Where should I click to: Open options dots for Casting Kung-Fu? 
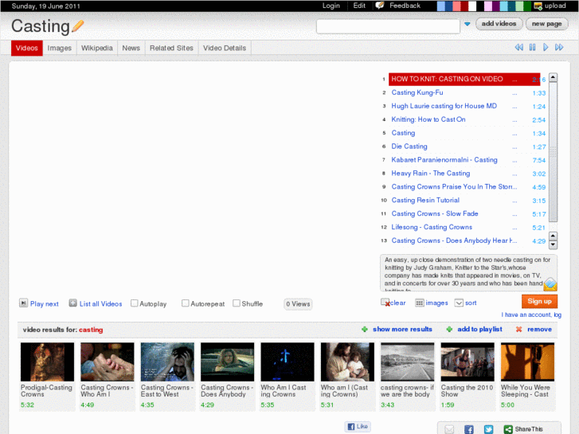pos(514,93)
